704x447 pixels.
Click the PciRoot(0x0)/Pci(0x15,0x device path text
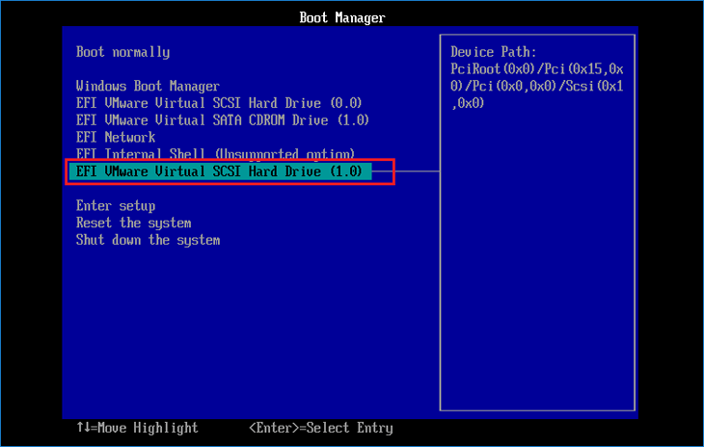tap(537, 69)
